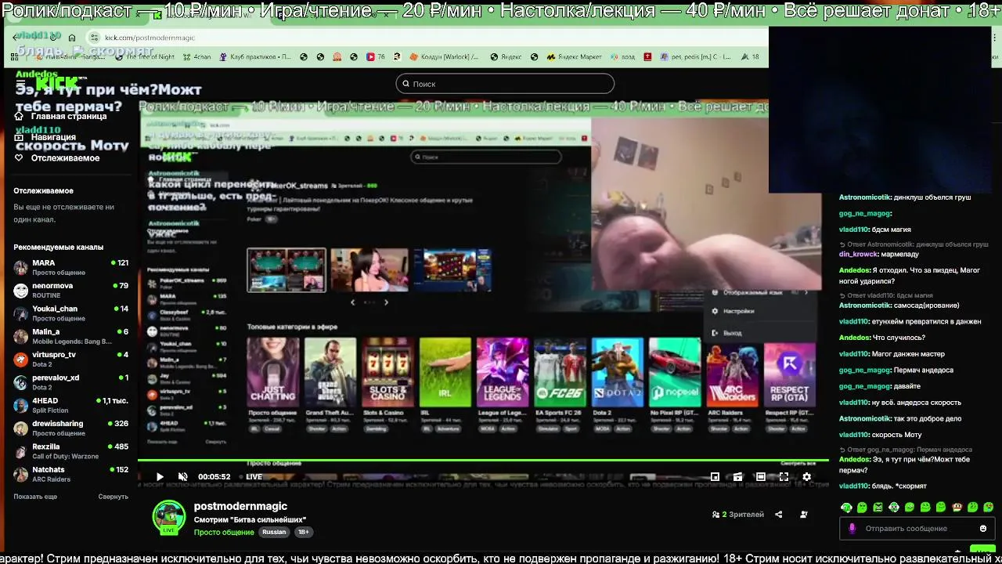Screen dimensions: 1002x564
Task: Open recommended channel MARA
Action: click(x=70, y=267)
